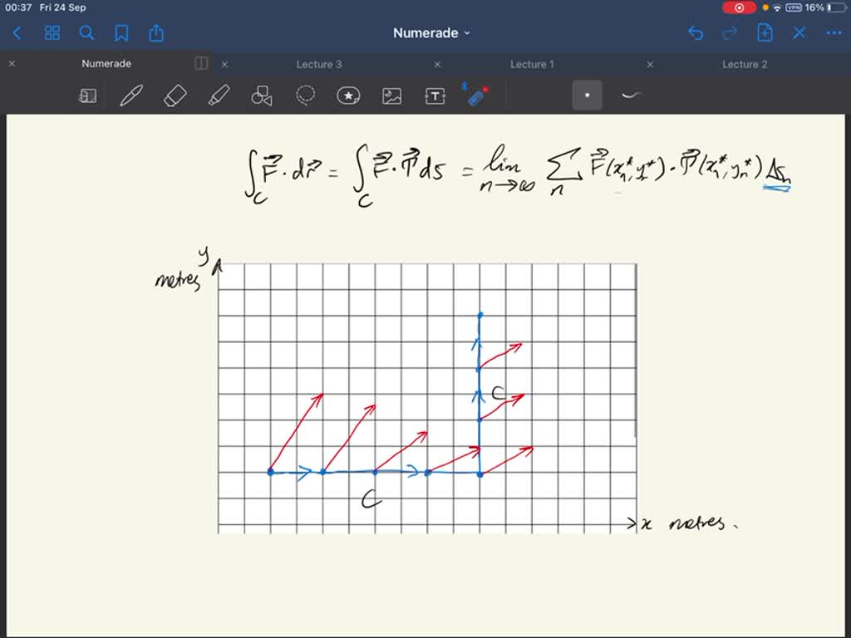
Task: Open the more options ellipsis menu
Action: click(x=834, y=33)
